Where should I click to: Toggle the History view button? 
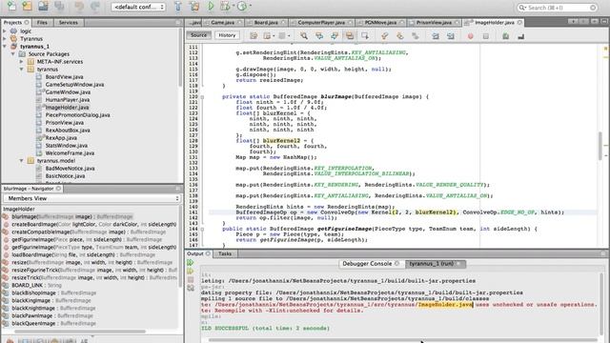227,35
